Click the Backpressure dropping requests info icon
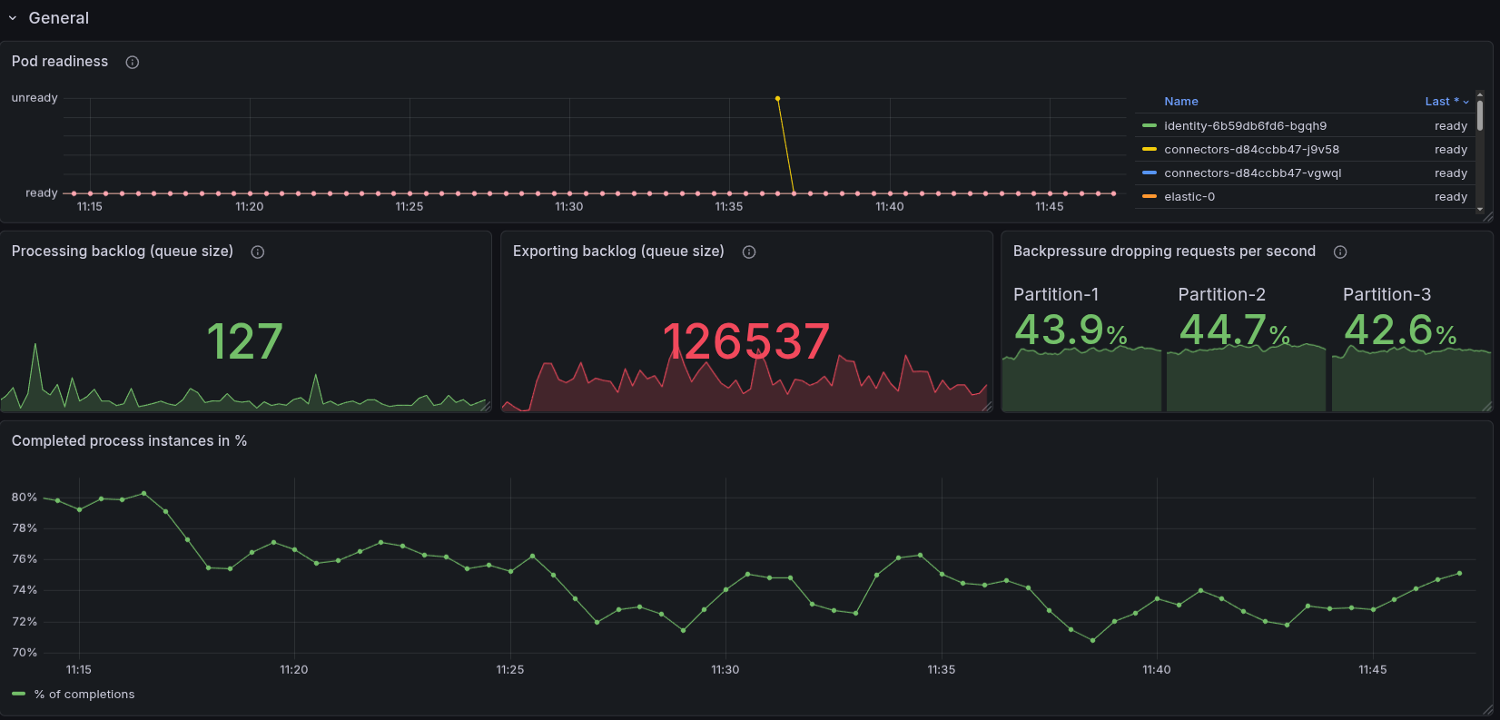This screenshot has width=1500, height=720. 1340,252
